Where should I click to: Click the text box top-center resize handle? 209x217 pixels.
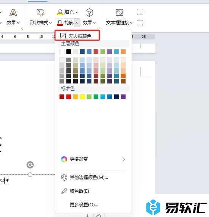[x=30, y=175]
